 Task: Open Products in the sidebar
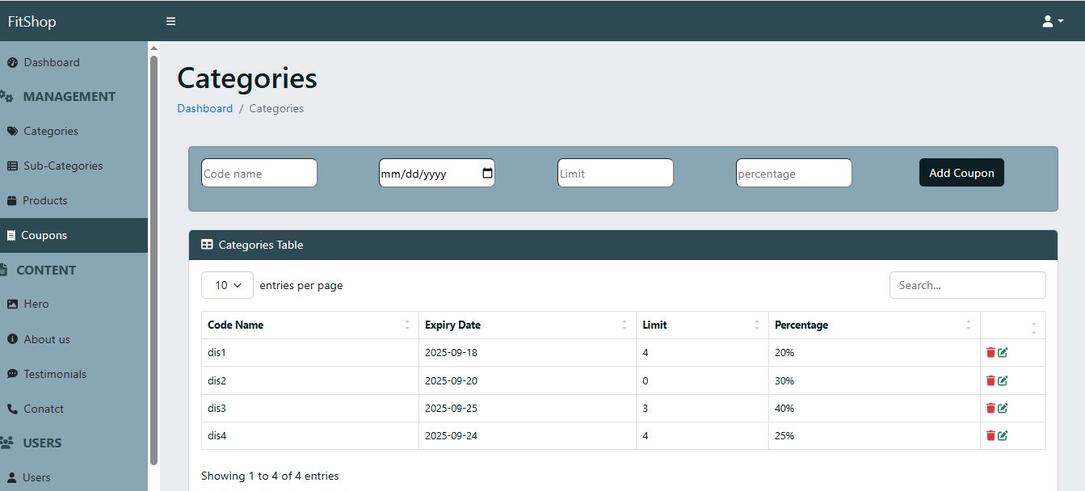(44, 200)
